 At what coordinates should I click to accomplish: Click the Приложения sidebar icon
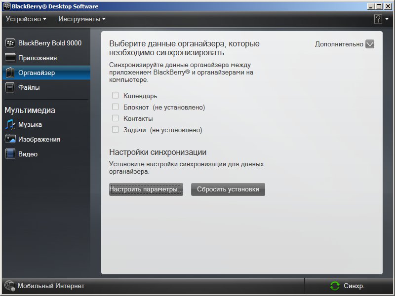coord(10,58)
